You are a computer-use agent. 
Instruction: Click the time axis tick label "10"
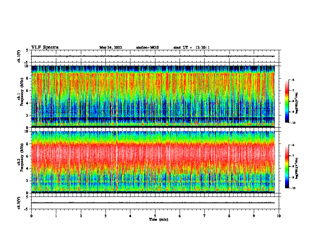point(279,216)
